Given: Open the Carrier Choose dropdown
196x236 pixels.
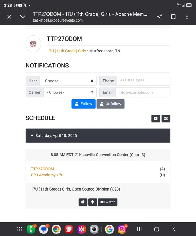Looking at the screenshot, I should 70,92.
